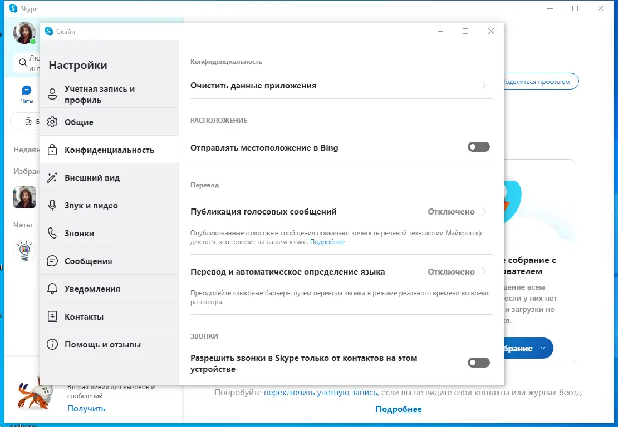Minimize the Скайп settings window
The image size is (618, 427).
coord(440,31)
